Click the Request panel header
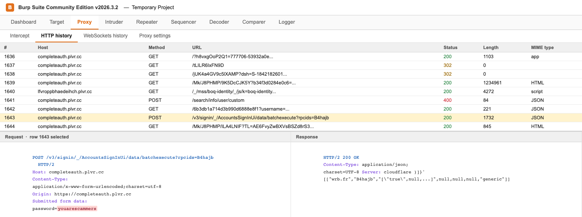 point(145,137)
